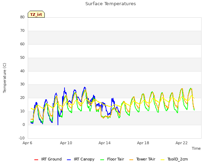Click the green Floor Tair color marker
The height and width of the screenshot is (166, 222).
click(x=102, y=160)
